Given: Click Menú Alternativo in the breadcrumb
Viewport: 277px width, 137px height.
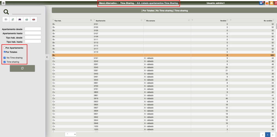Looking at the screenshot, I should [x=108, y=3].
